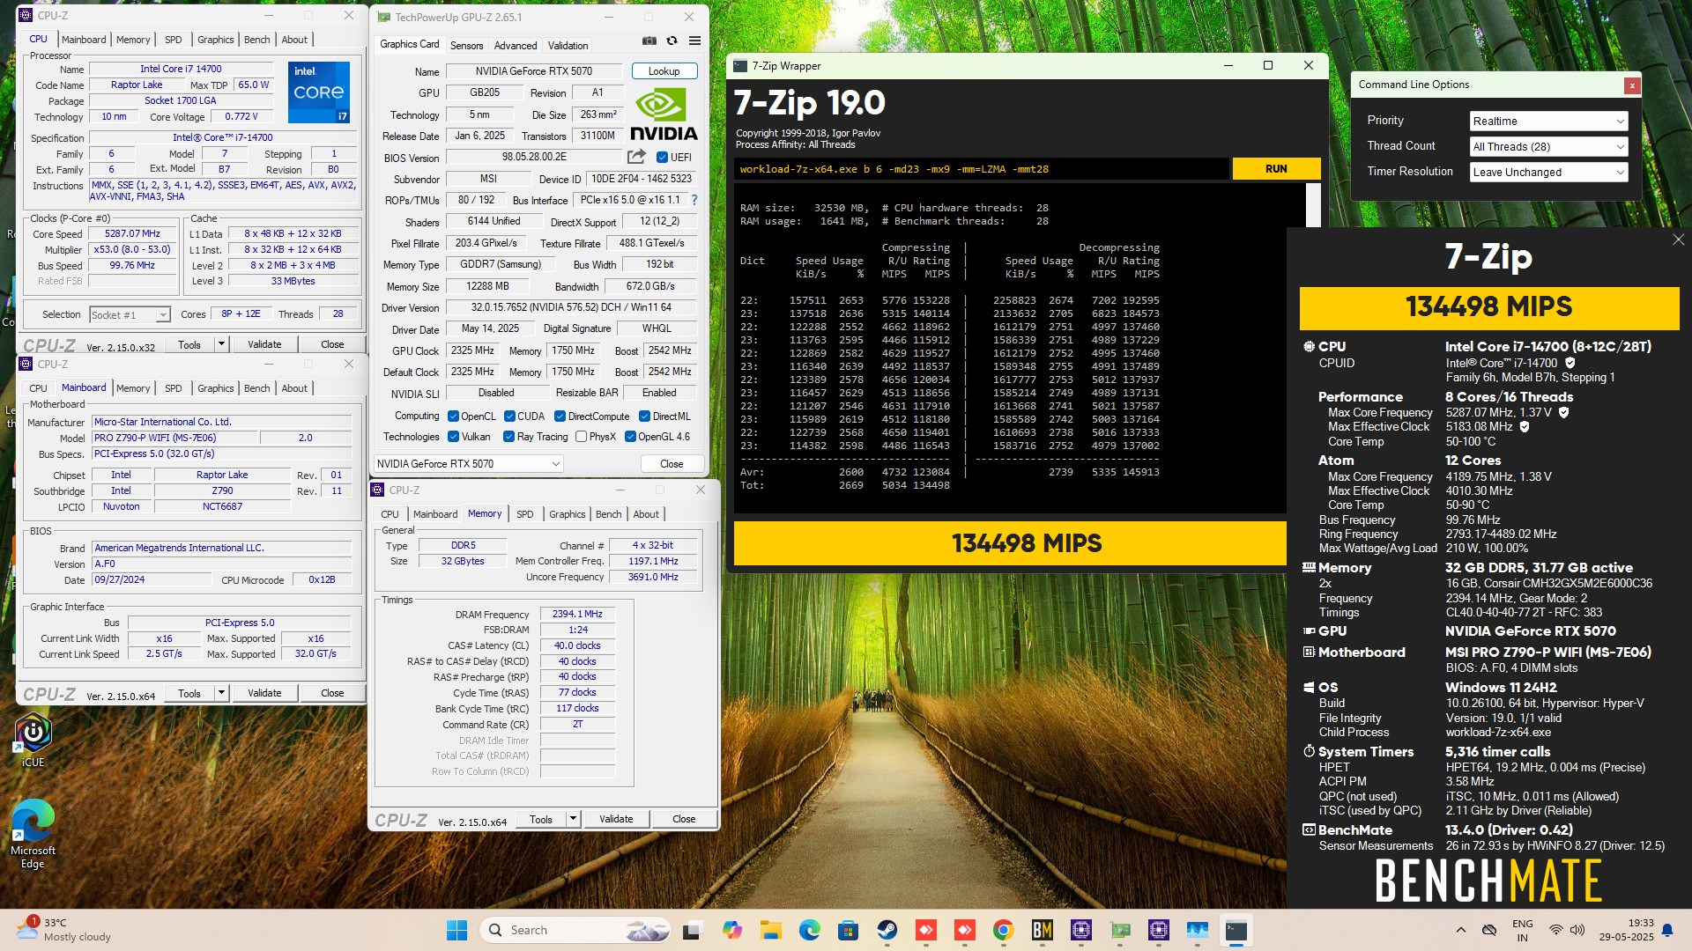Screen dimensions: 1692x951
Task: Open Graphics tab in CPU-Z Mainboard window
Action: click(215, 388)
